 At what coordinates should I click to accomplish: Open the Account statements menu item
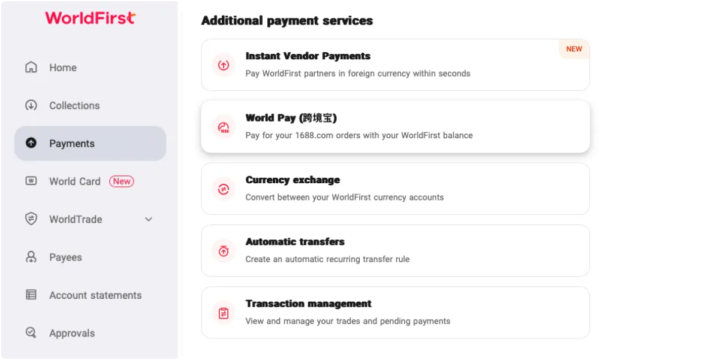pos(90,295)
